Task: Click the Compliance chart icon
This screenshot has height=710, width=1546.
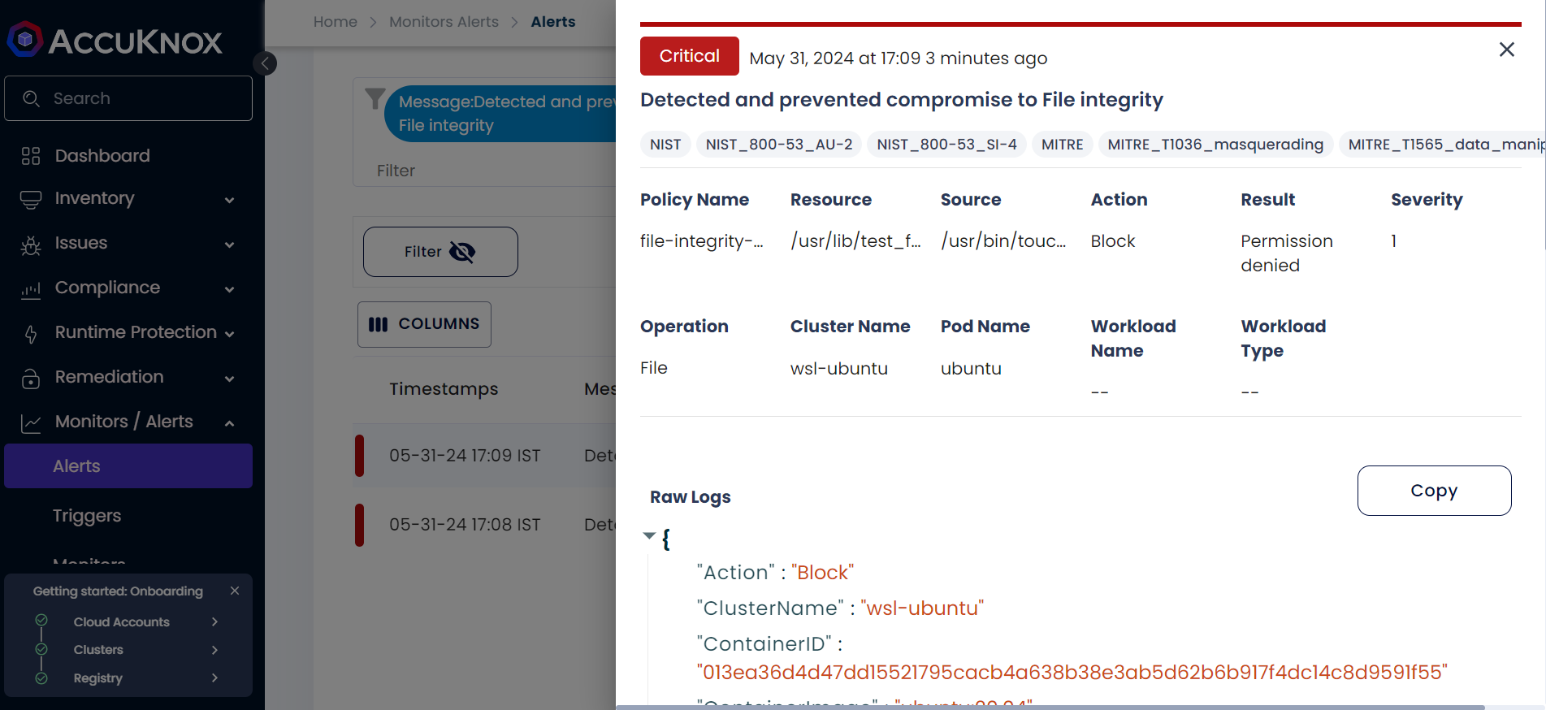Action: 31,289
